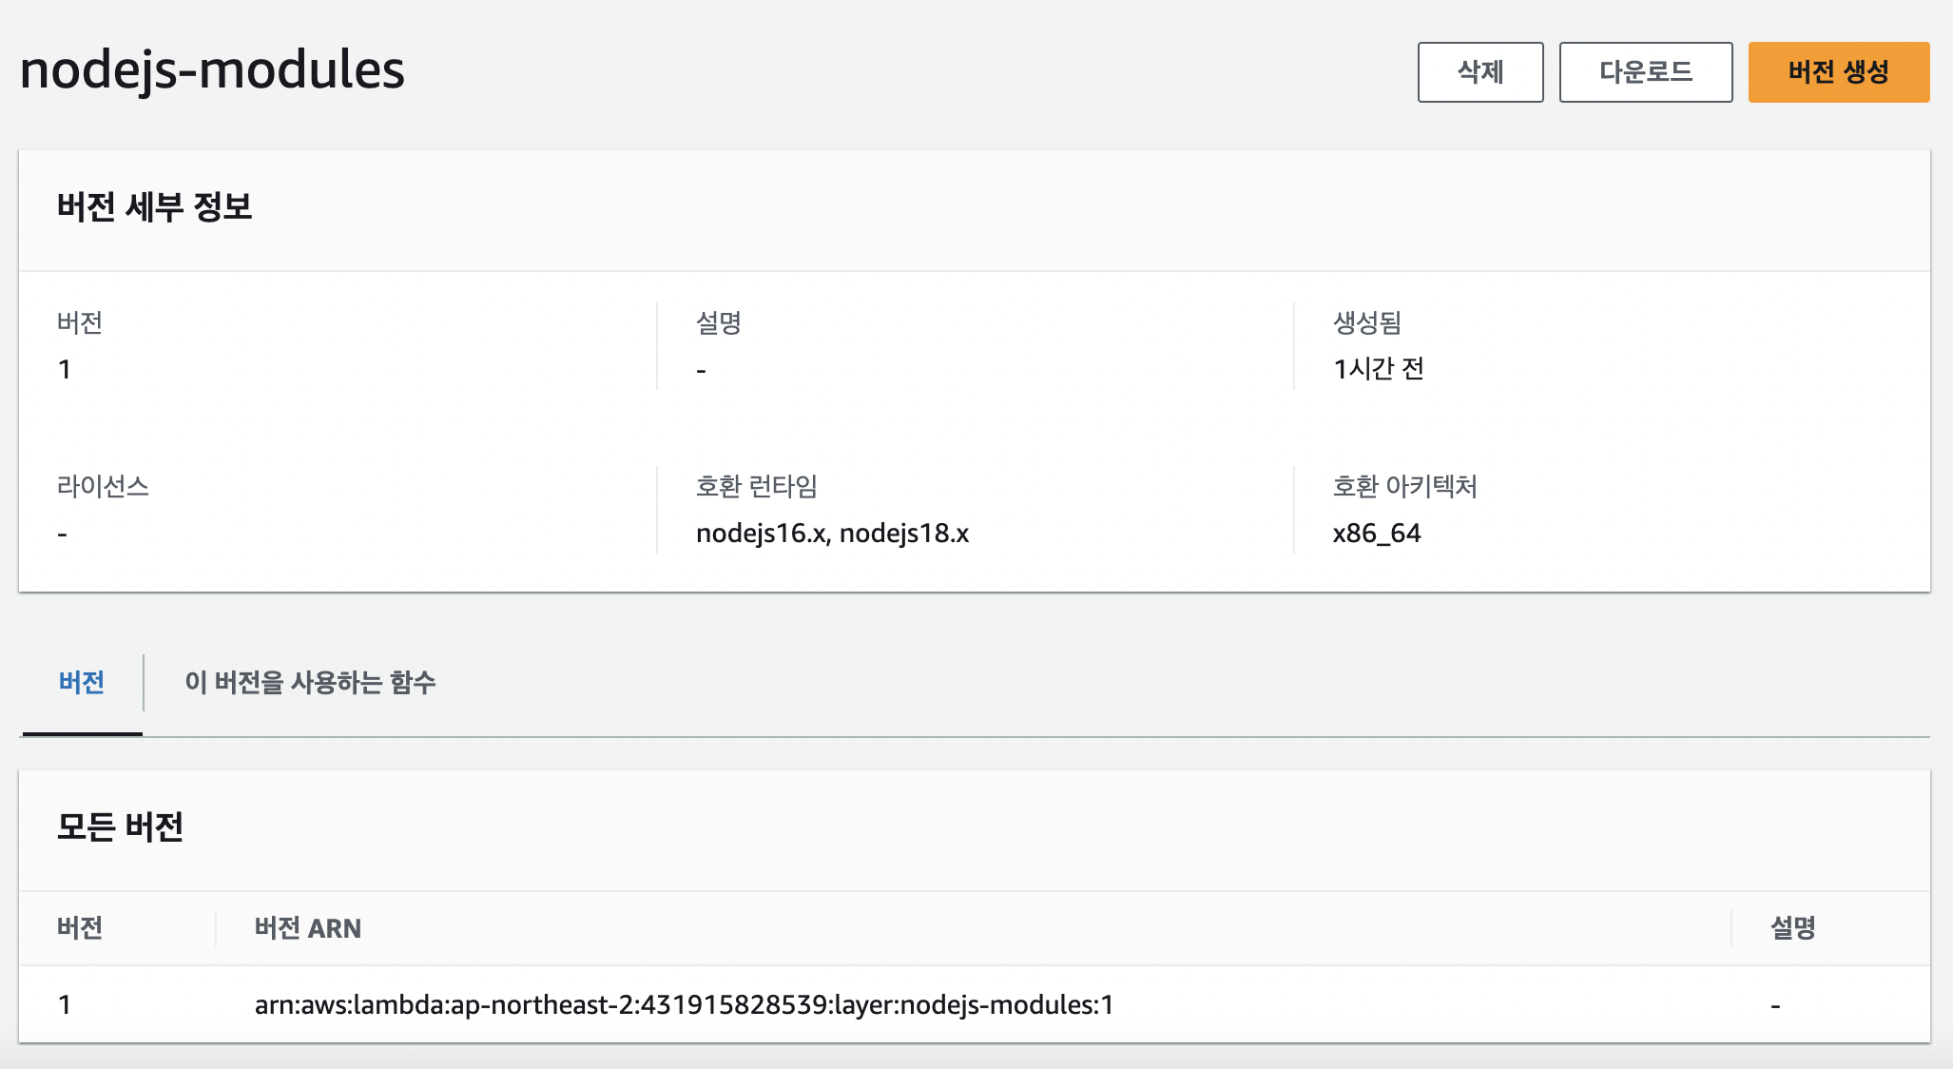This screenshot has height=1069, width=1953.
Task: Switch to the 버전 tab
Action: 82,682
